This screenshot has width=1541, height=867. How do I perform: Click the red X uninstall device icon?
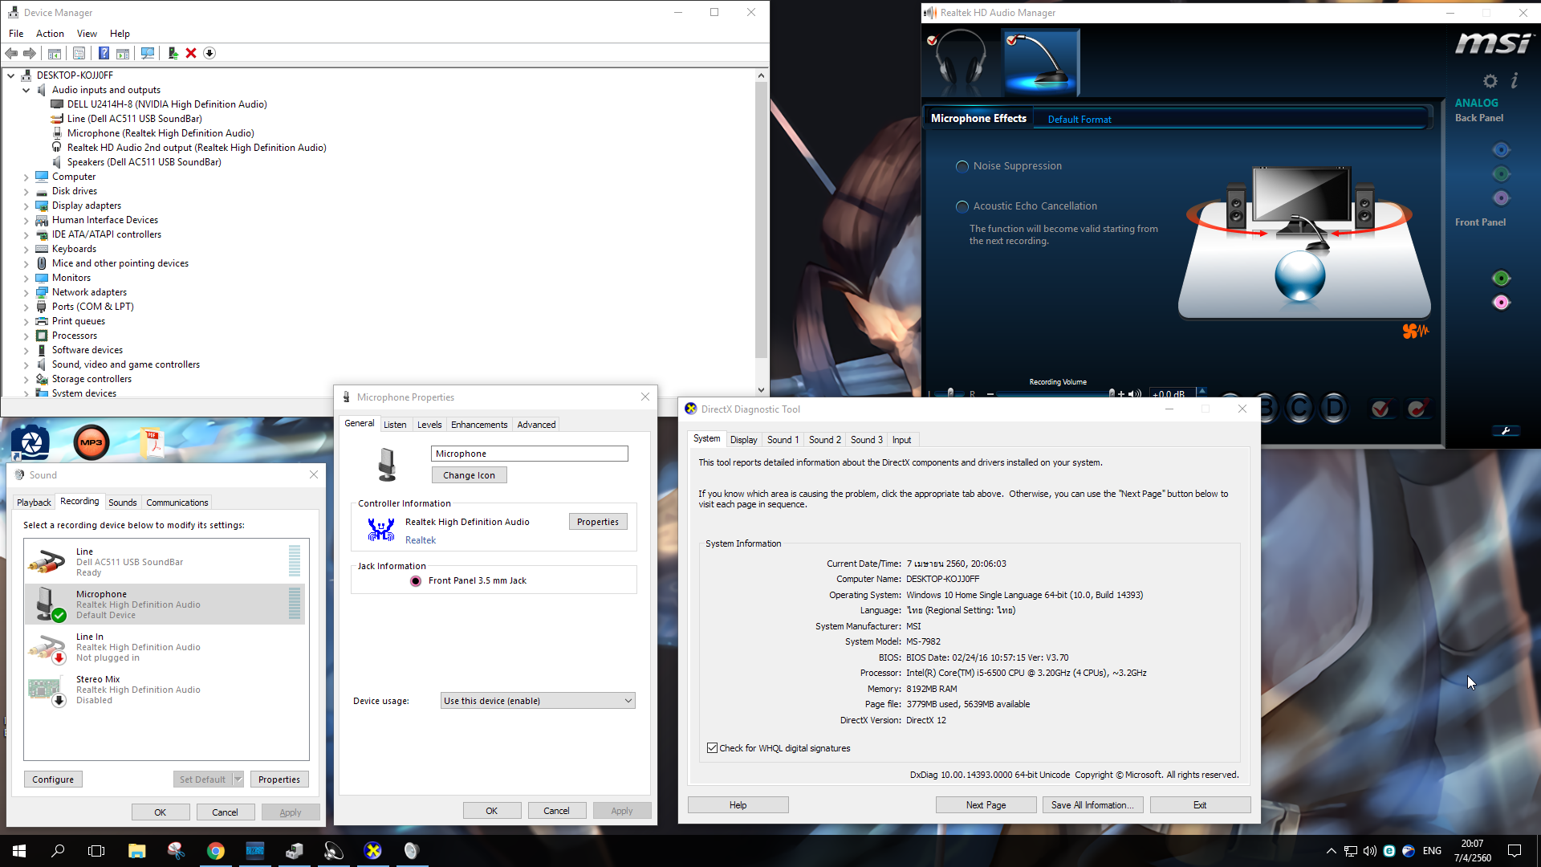click(191, 53)
